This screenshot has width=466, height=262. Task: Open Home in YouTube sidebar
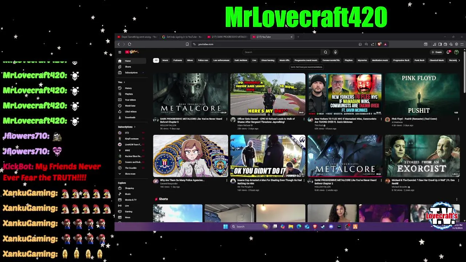pyautogui.click(x=132, y=61)
